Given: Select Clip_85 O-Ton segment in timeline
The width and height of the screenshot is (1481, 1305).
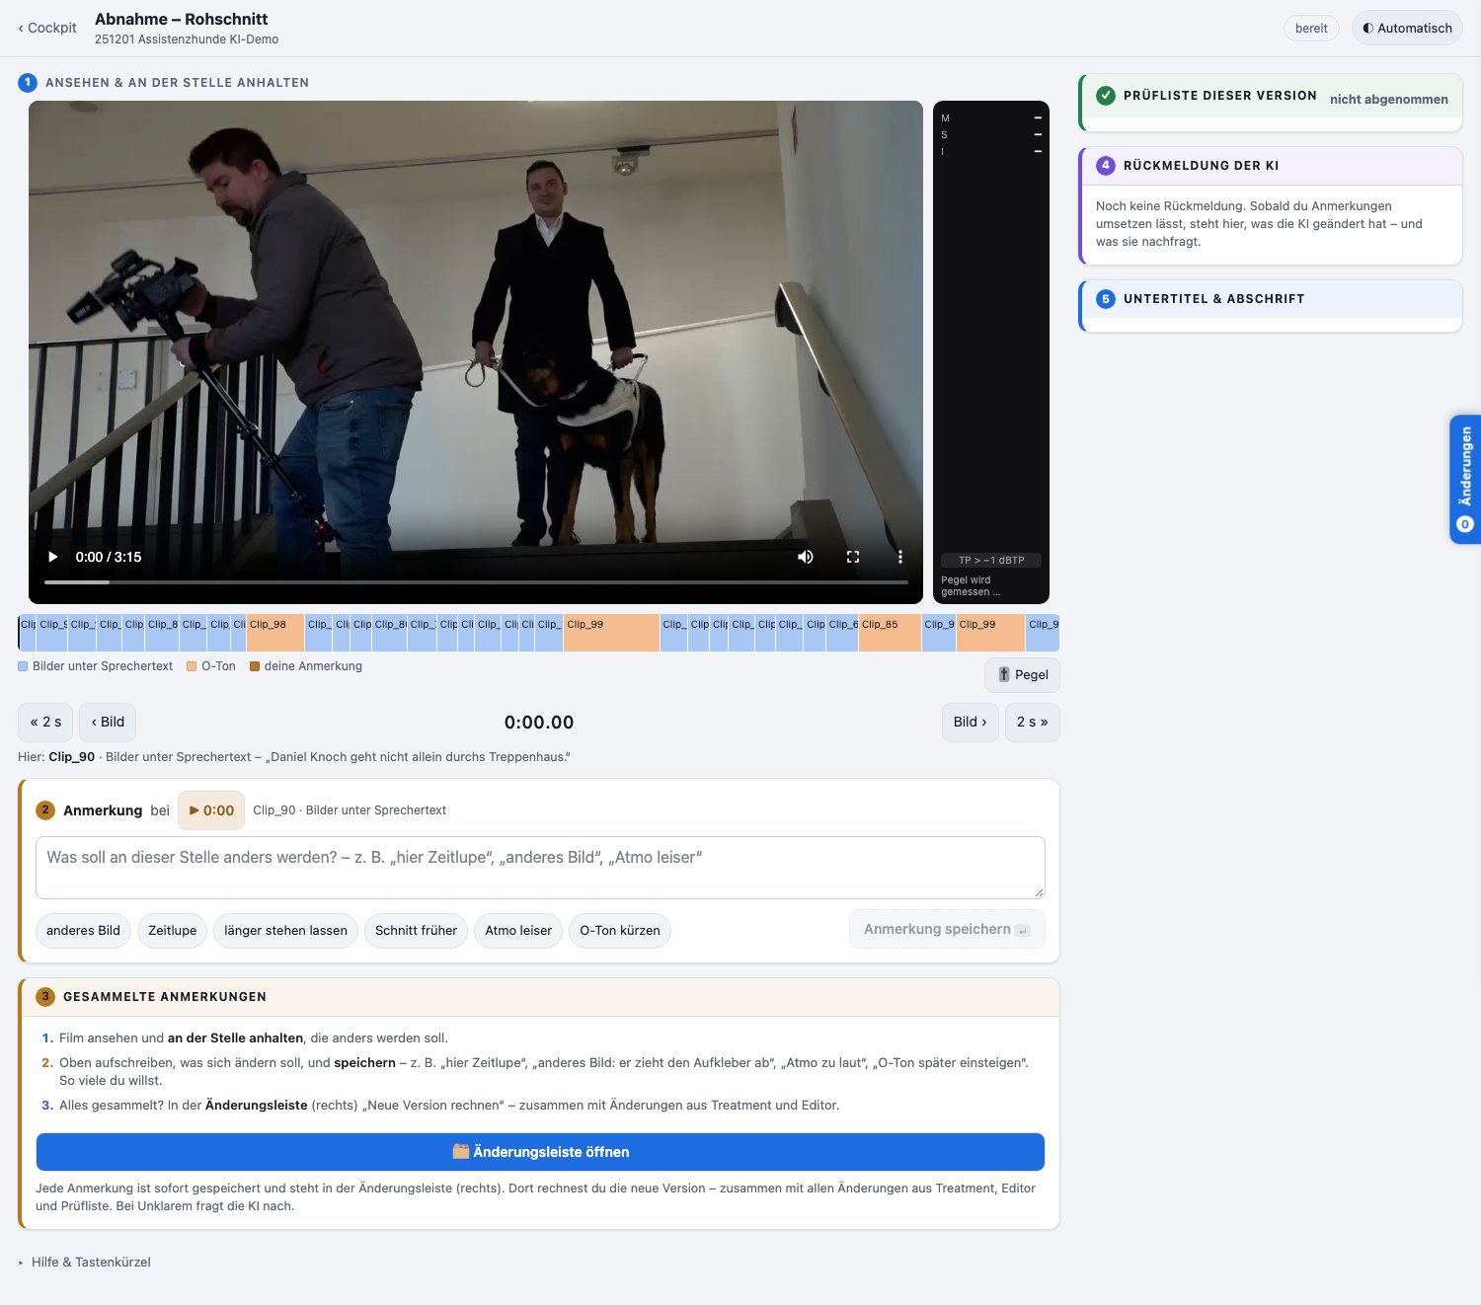Looking at the screenshot, I should (x=890, y=633).
